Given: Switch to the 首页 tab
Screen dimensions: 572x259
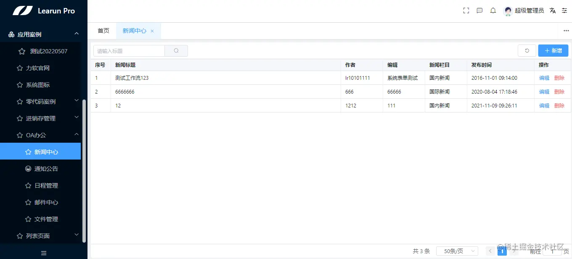Looking at the screenshot, I should (103, 30).
